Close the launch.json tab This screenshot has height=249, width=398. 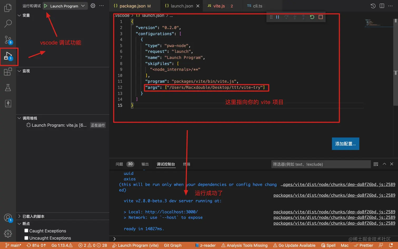[198, 6]
